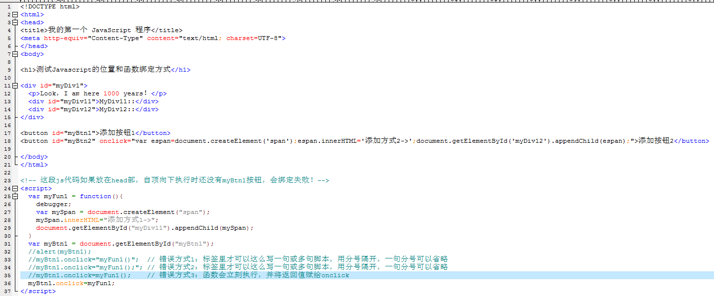The image size is (714, 296).
Task: Click line number 18 in the gutter
Action: click(x=7, y=141)
